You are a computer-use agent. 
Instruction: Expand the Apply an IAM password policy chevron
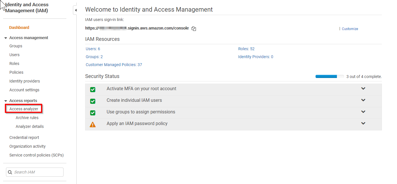(363, 123)
